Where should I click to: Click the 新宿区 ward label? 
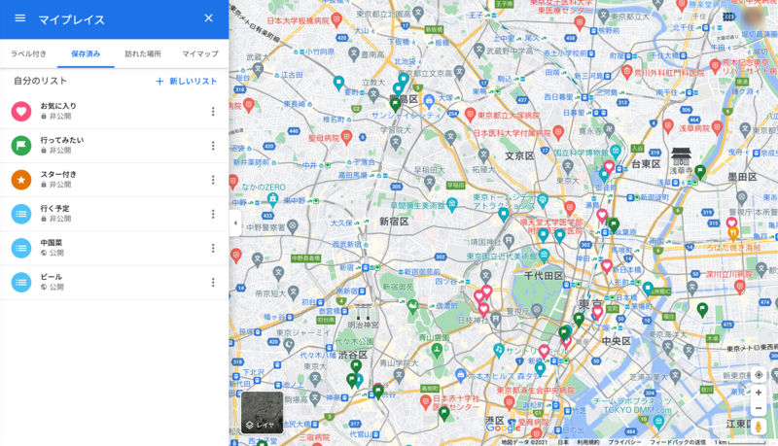coord(394,222)
